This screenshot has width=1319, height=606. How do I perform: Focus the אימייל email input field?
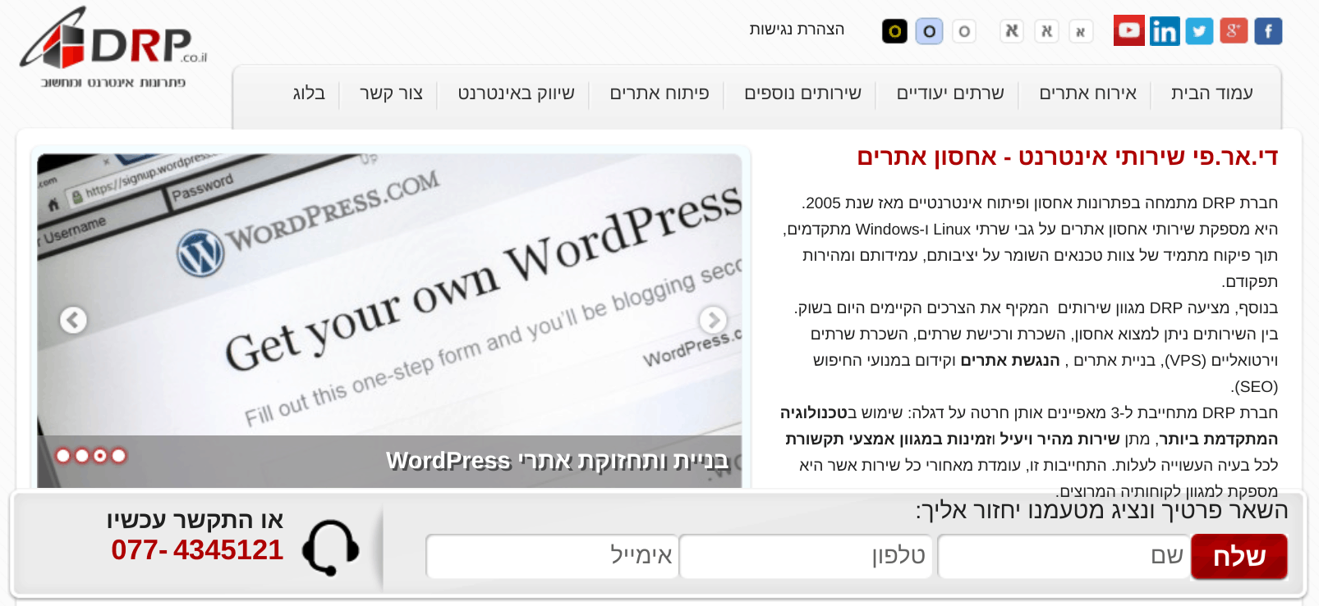coord(552,556)
